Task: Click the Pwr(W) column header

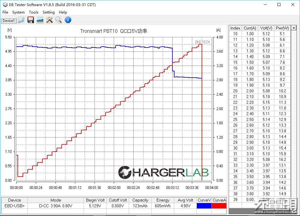Action: [x=283, y=28]
